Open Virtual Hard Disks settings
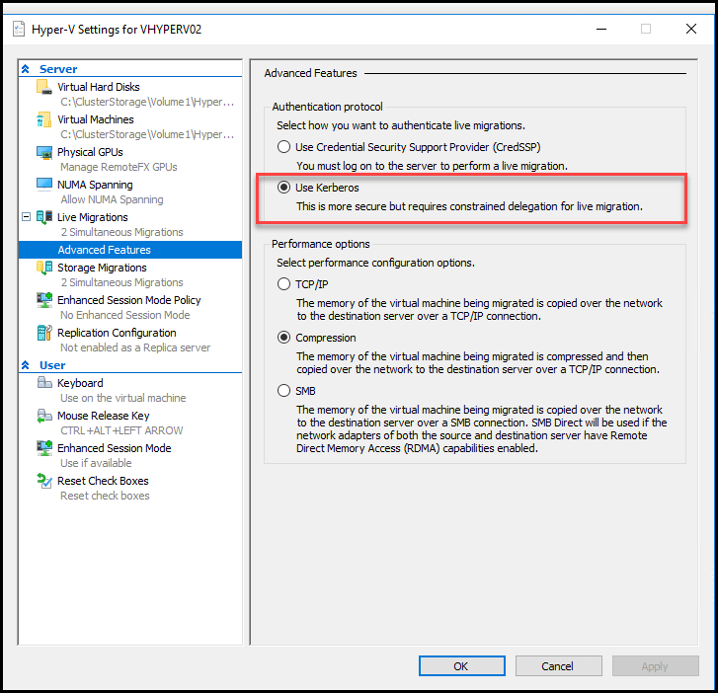 click(x=99, y=87)
